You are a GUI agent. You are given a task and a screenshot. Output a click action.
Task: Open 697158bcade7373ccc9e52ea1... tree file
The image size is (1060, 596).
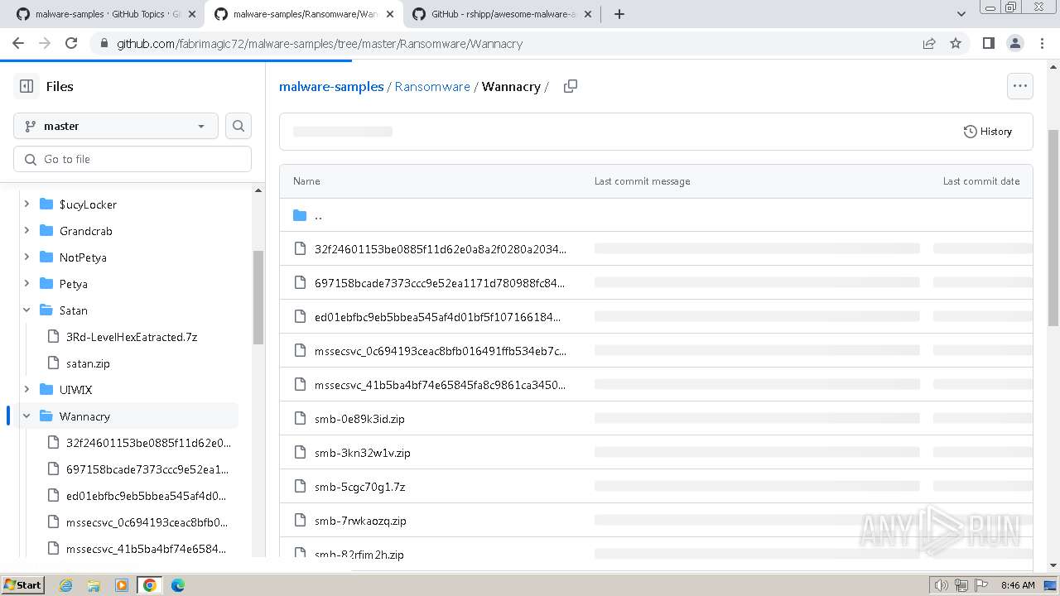click(x=147, y=469)
